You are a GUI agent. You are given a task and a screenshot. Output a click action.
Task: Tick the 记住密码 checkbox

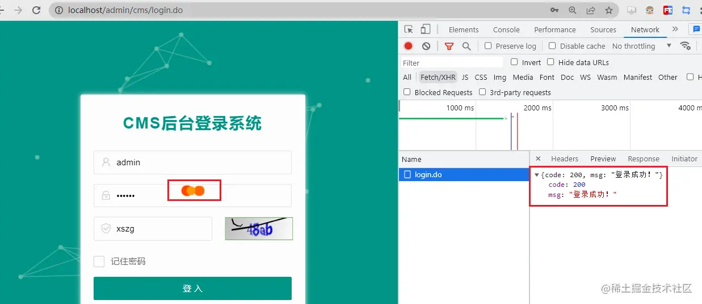99,261
